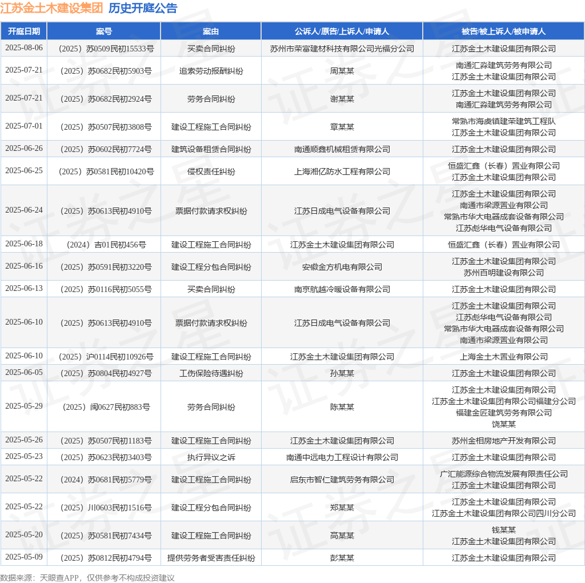Click date cell 2025-06-26

point(24,149)
